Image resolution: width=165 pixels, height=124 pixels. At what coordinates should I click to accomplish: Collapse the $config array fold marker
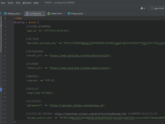tap(13, 22)
